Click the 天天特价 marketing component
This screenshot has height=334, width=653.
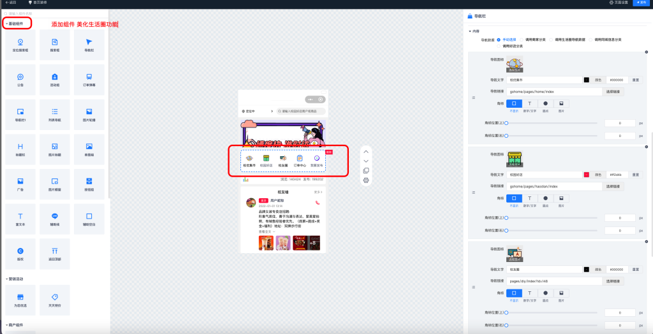(55, 299)
